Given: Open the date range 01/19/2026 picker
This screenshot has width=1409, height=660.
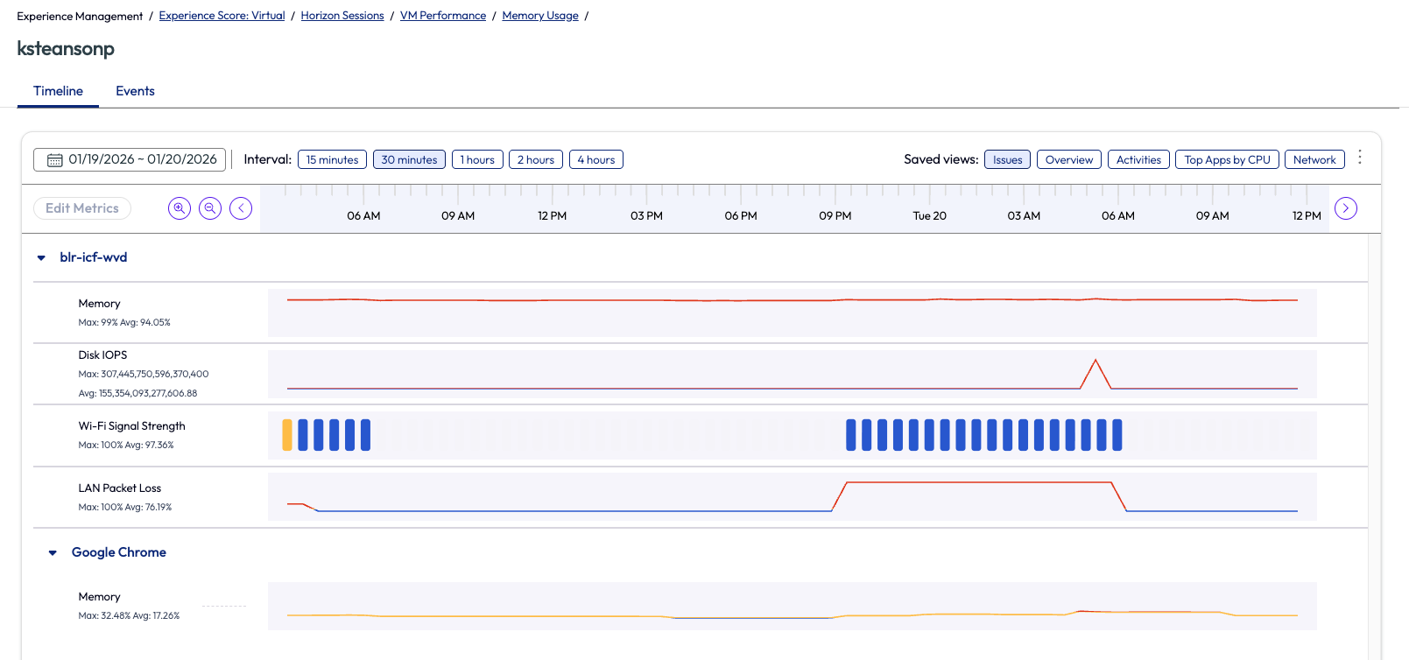Looking at the screenshot, I should tap(142, 160).
